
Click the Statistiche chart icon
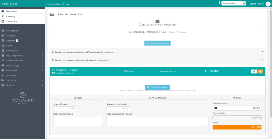click(x=3, y=80)
